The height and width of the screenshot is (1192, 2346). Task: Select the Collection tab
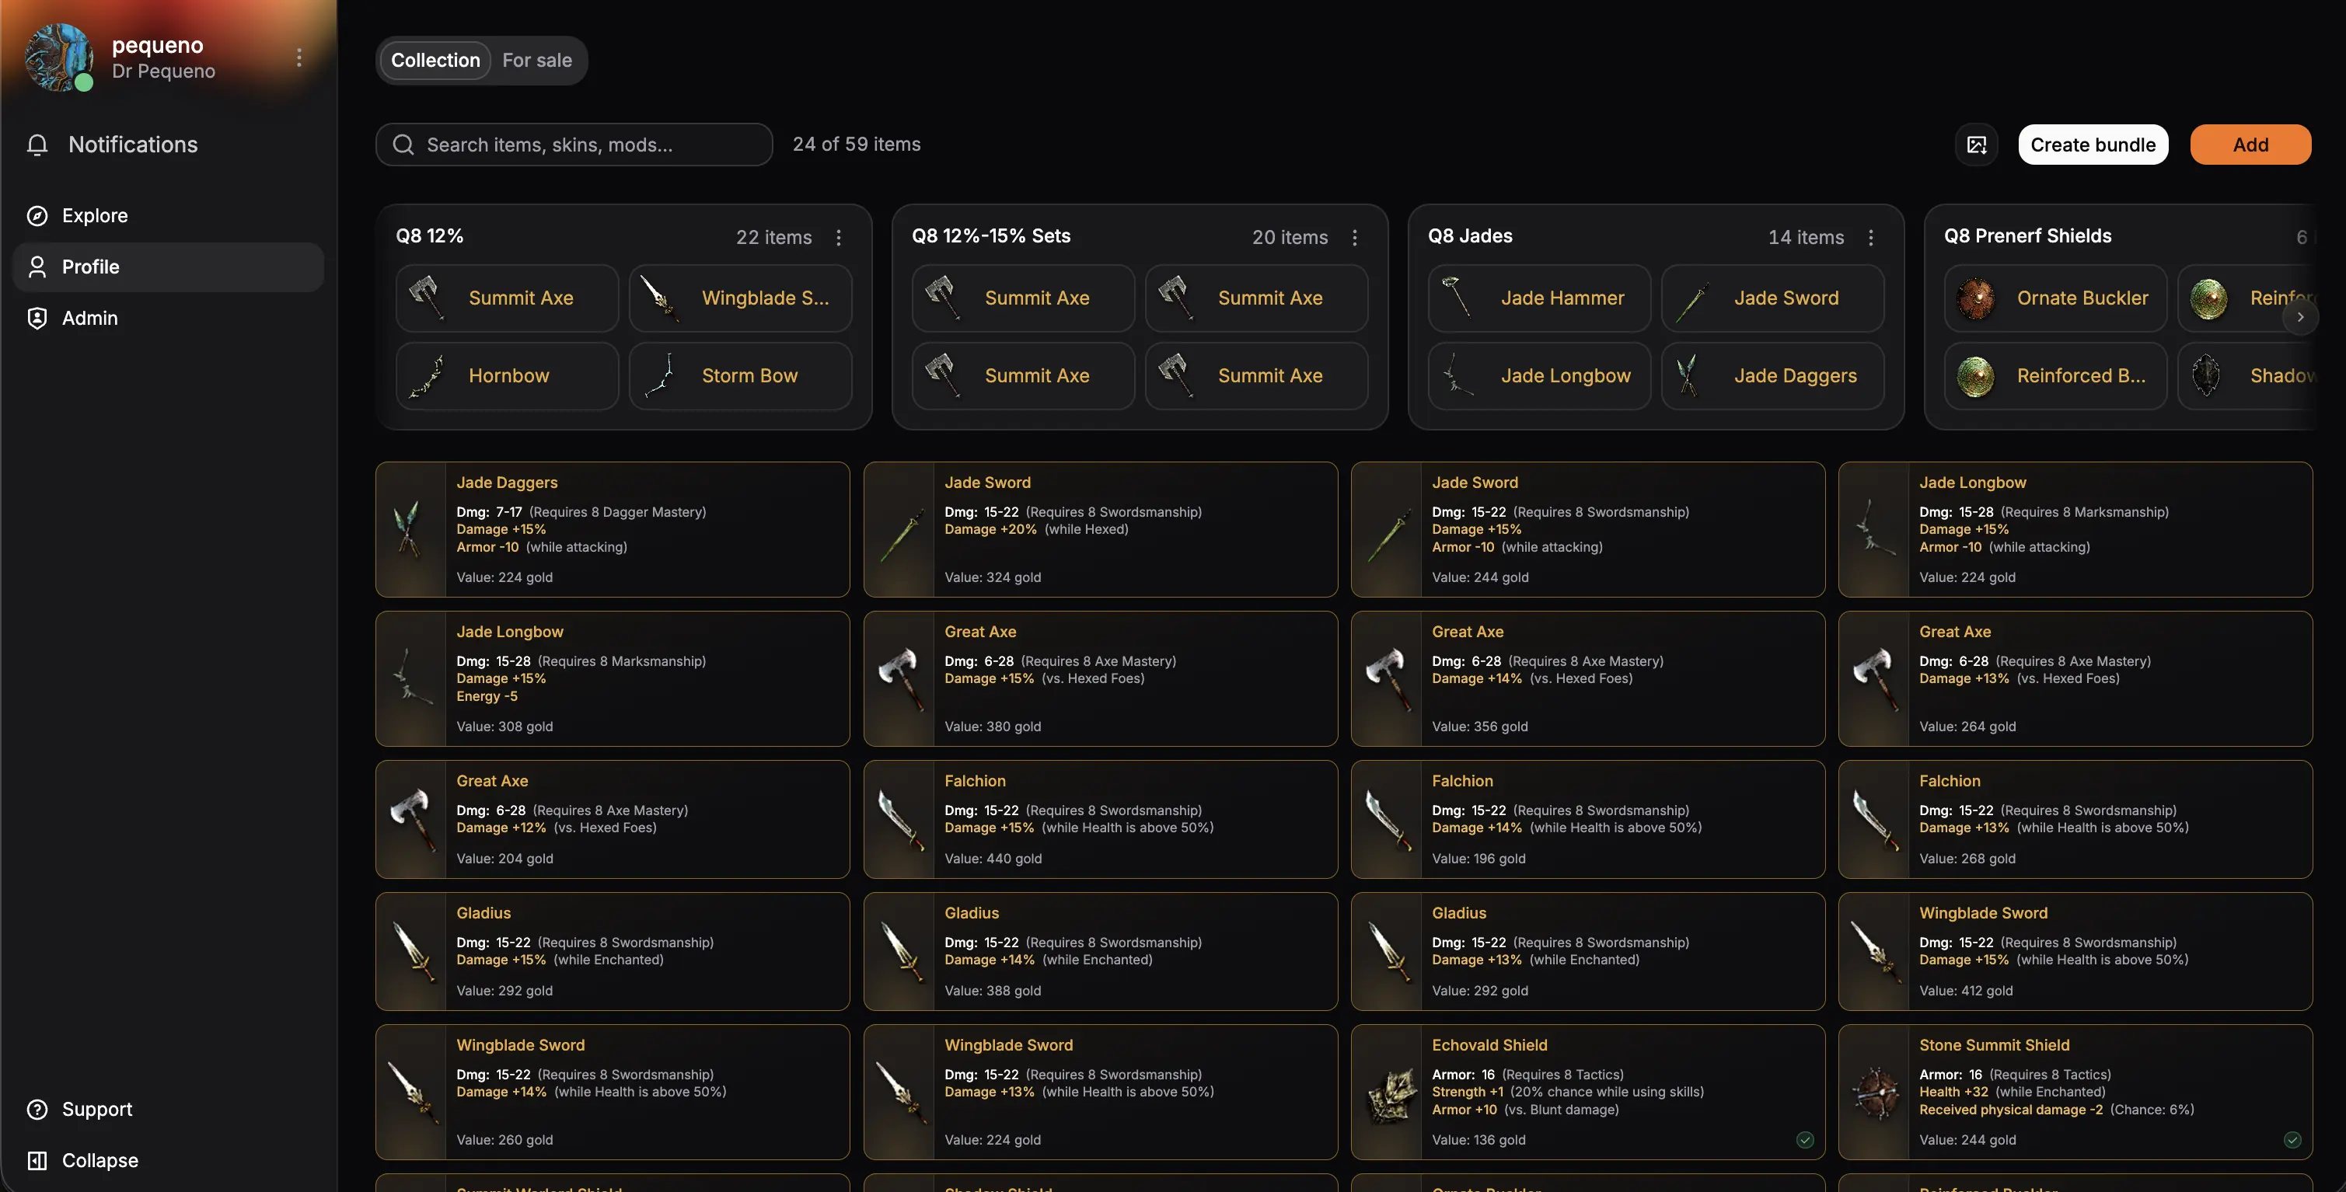click(x=435, y=60)
